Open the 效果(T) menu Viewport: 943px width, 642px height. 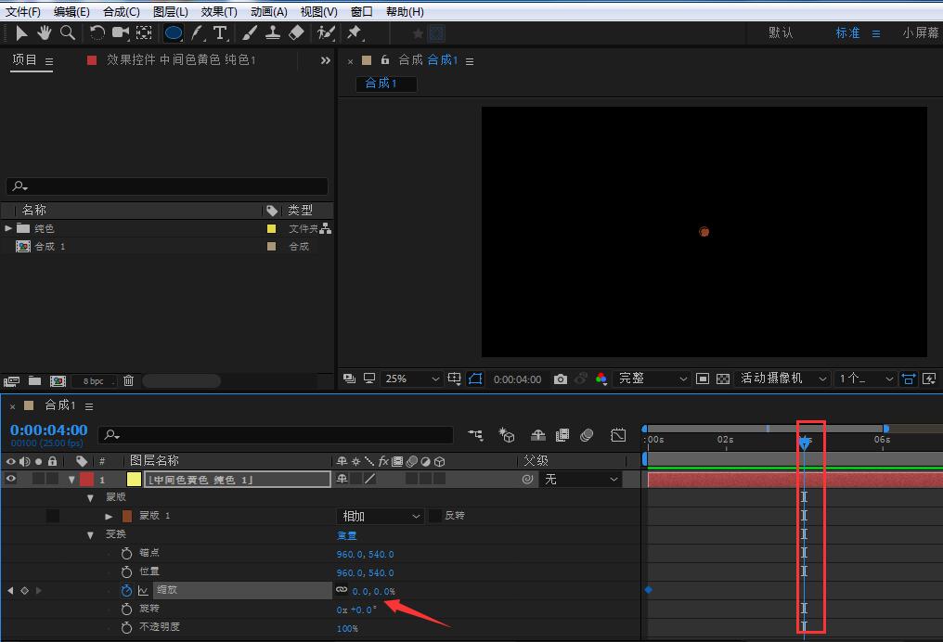[219, 11]
